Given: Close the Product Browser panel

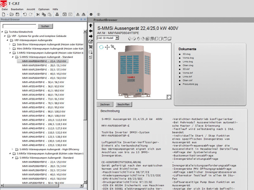Looking at the screenshot, I should (85, 19).
